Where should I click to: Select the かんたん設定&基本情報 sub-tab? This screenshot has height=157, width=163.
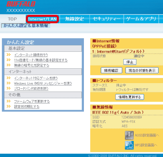26,26
